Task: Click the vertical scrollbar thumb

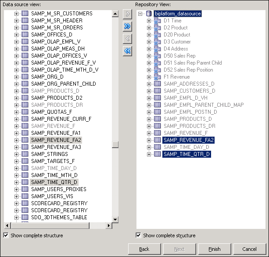Action: (x=115, y=145)
